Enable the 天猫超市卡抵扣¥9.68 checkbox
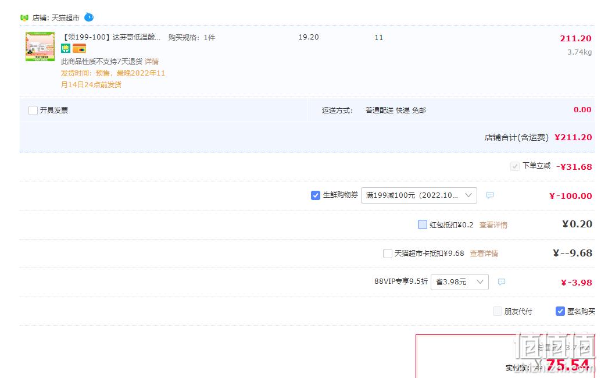The width and height of the screenshot is (601, 378). (x=388, y=254)
